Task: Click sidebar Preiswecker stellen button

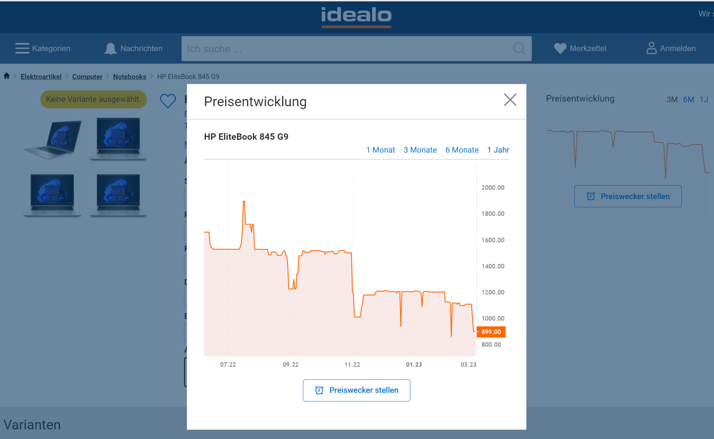Action: click(x=627, y=196)
